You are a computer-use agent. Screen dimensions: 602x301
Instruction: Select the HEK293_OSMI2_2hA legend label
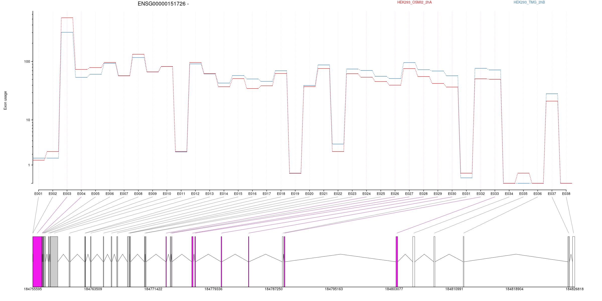pos(414,2)
